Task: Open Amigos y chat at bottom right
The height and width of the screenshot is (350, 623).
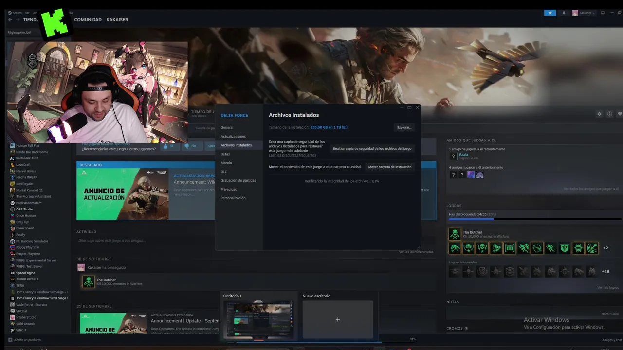Action: [612, 340]
